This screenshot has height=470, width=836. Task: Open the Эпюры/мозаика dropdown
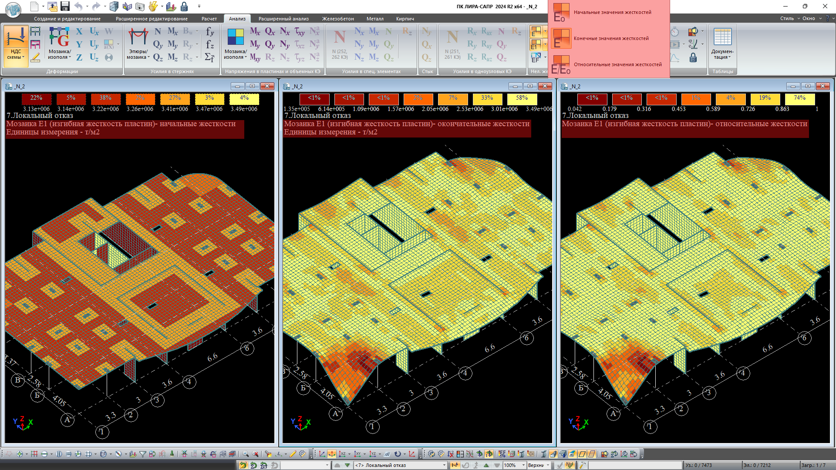[138, 54]
